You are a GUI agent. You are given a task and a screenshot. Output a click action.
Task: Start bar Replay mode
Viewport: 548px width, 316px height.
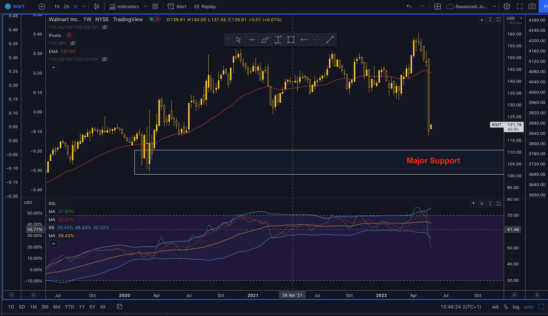205,6
